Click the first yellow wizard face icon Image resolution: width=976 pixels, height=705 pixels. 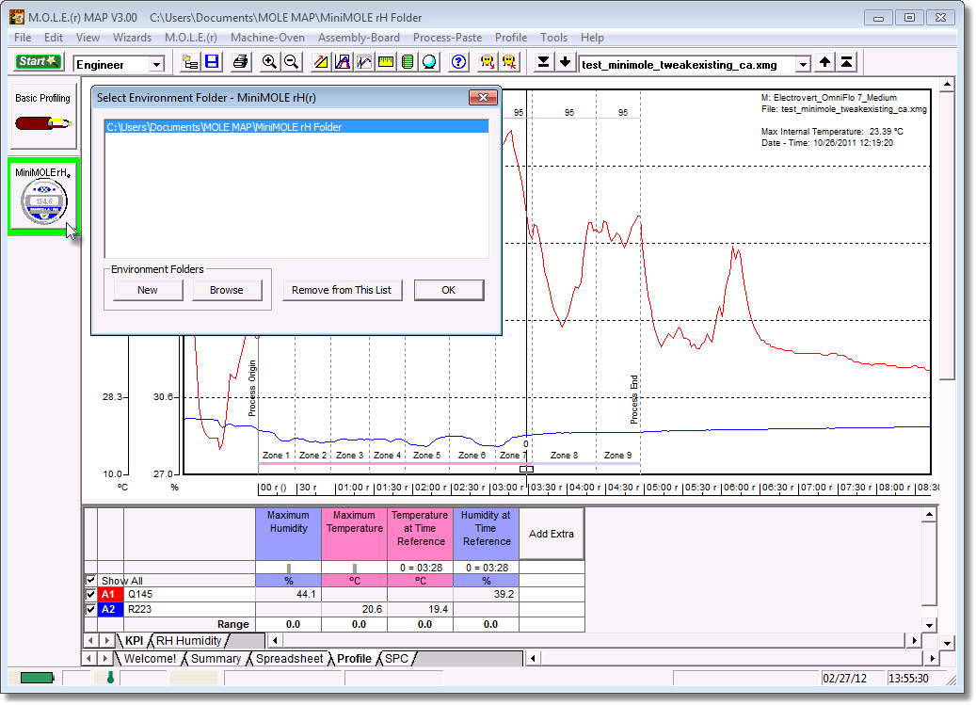coord(488,62)
